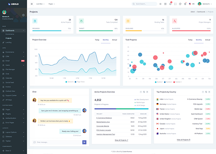Click the refresh icon in Active Projects Overview
This screenshot has width=216, height=154.
144,92
